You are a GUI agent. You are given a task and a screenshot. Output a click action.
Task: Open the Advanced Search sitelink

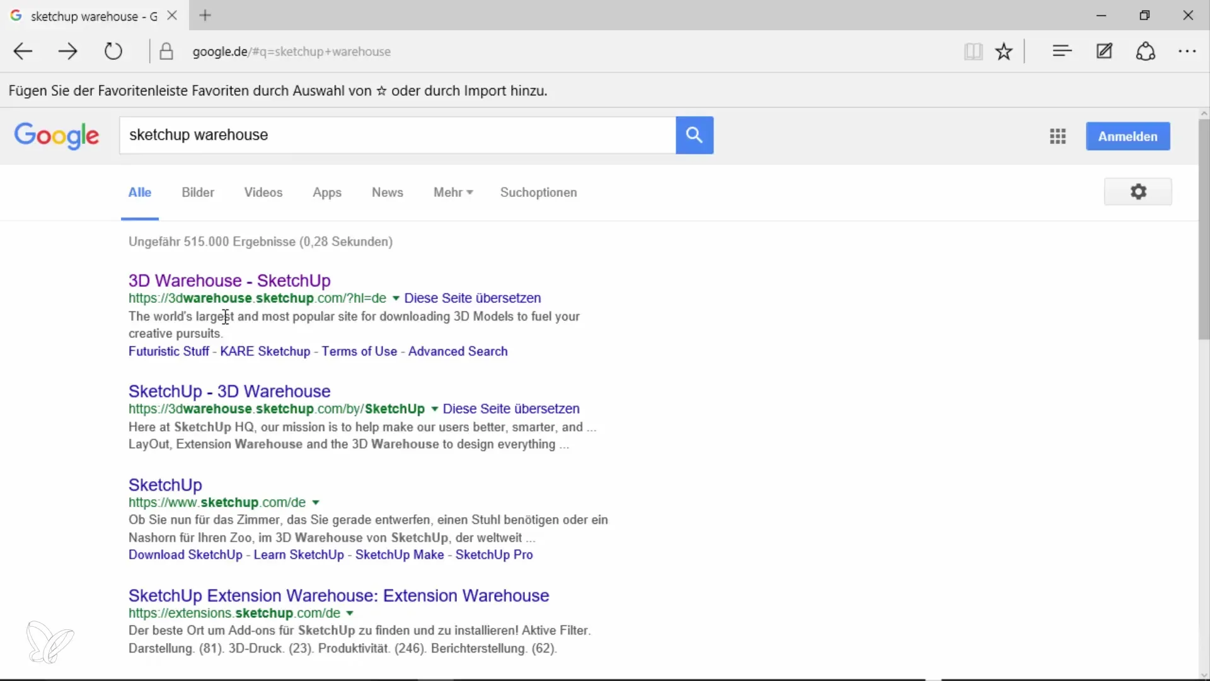[x=458, y=351]
